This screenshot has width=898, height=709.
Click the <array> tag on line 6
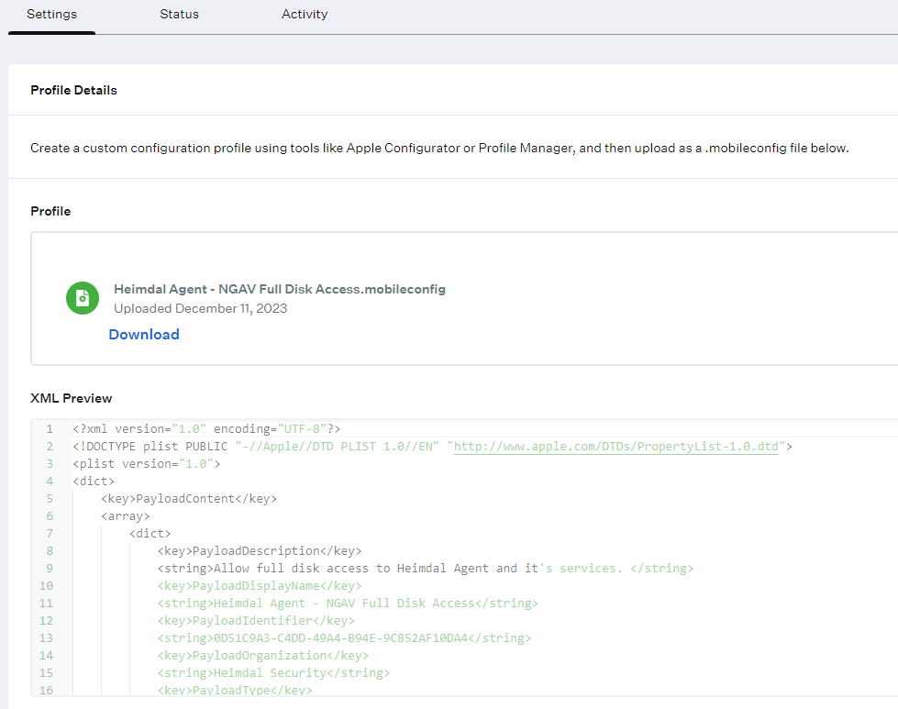[x=126, y=516]
